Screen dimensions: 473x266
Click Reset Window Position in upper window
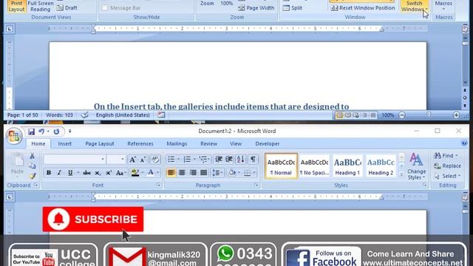coord(363,8)
